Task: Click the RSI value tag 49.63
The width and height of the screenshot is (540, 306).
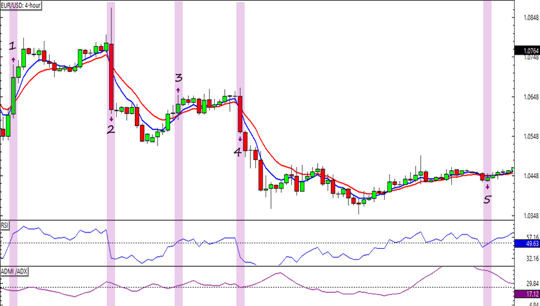Action: pyautogui.click(x=527, y=244)
